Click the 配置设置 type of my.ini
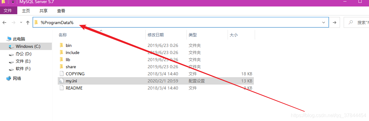Viewport: 369px width, 121px height. click(x=196, y=81)
